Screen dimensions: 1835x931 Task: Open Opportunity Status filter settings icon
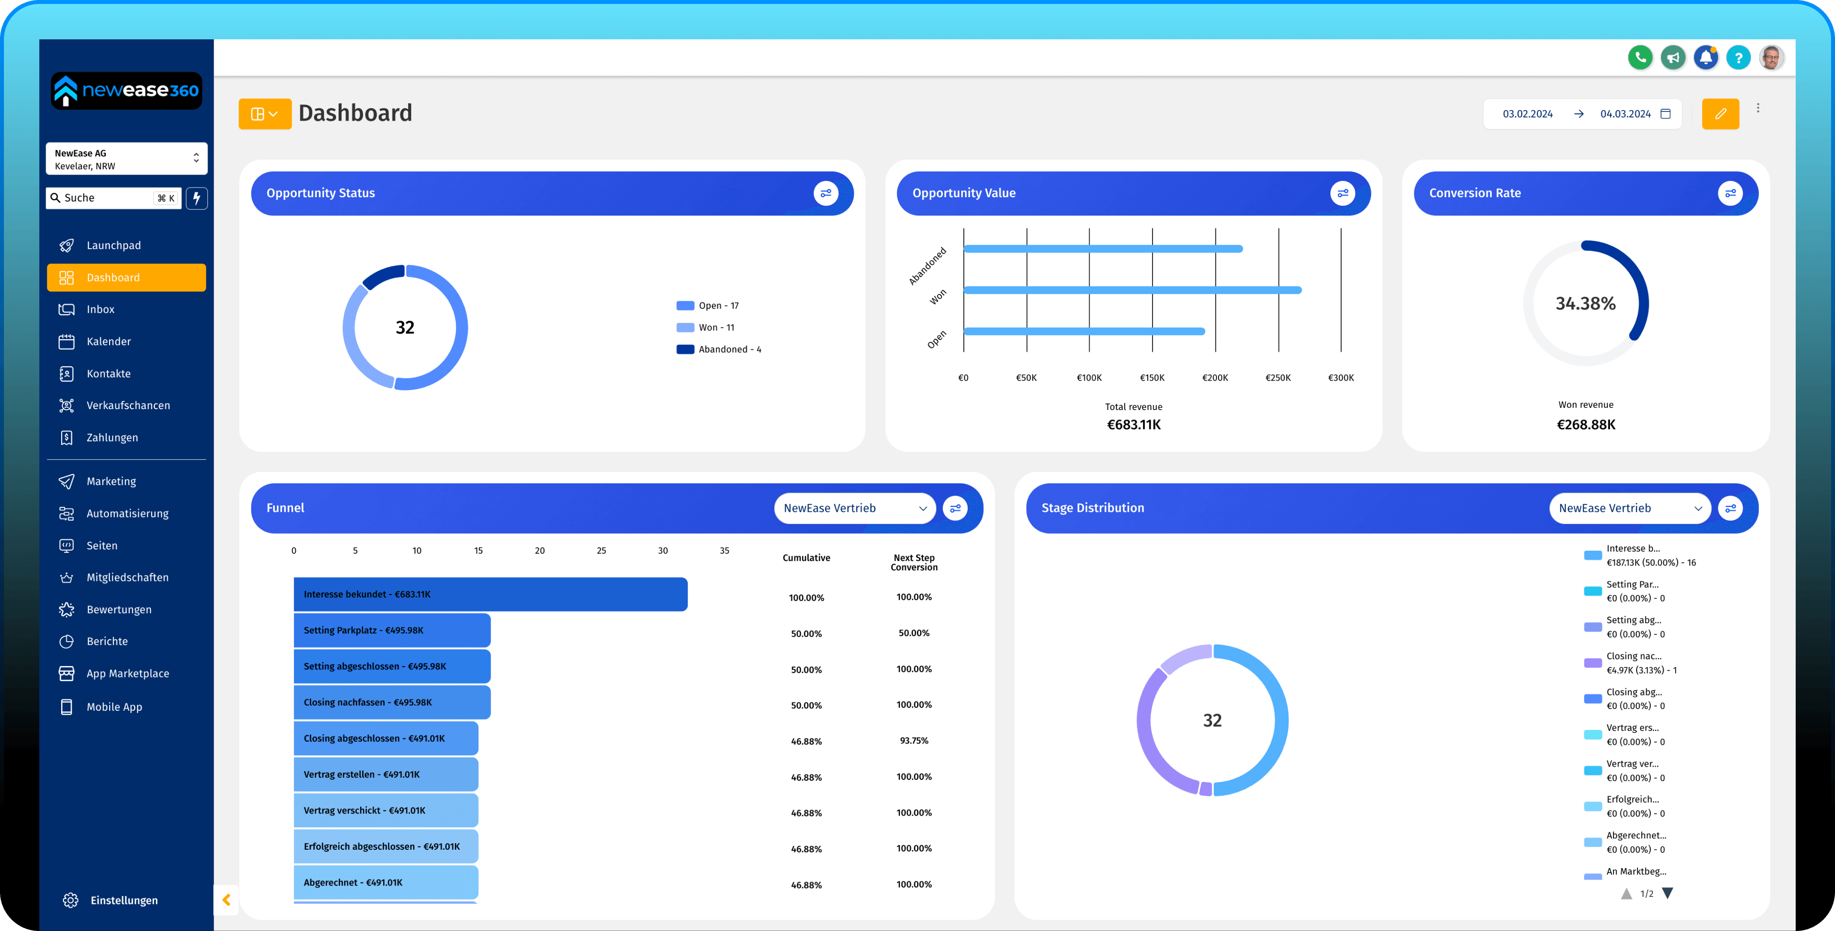pos(826,193)
